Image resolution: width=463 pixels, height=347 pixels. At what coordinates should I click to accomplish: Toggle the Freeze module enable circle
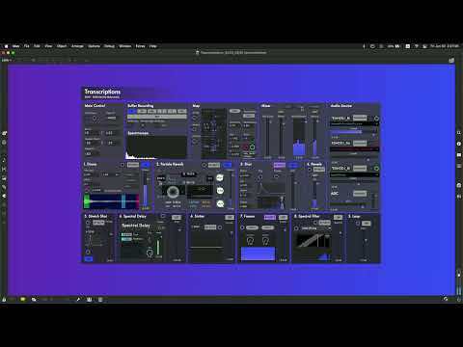tap(242, 227)
